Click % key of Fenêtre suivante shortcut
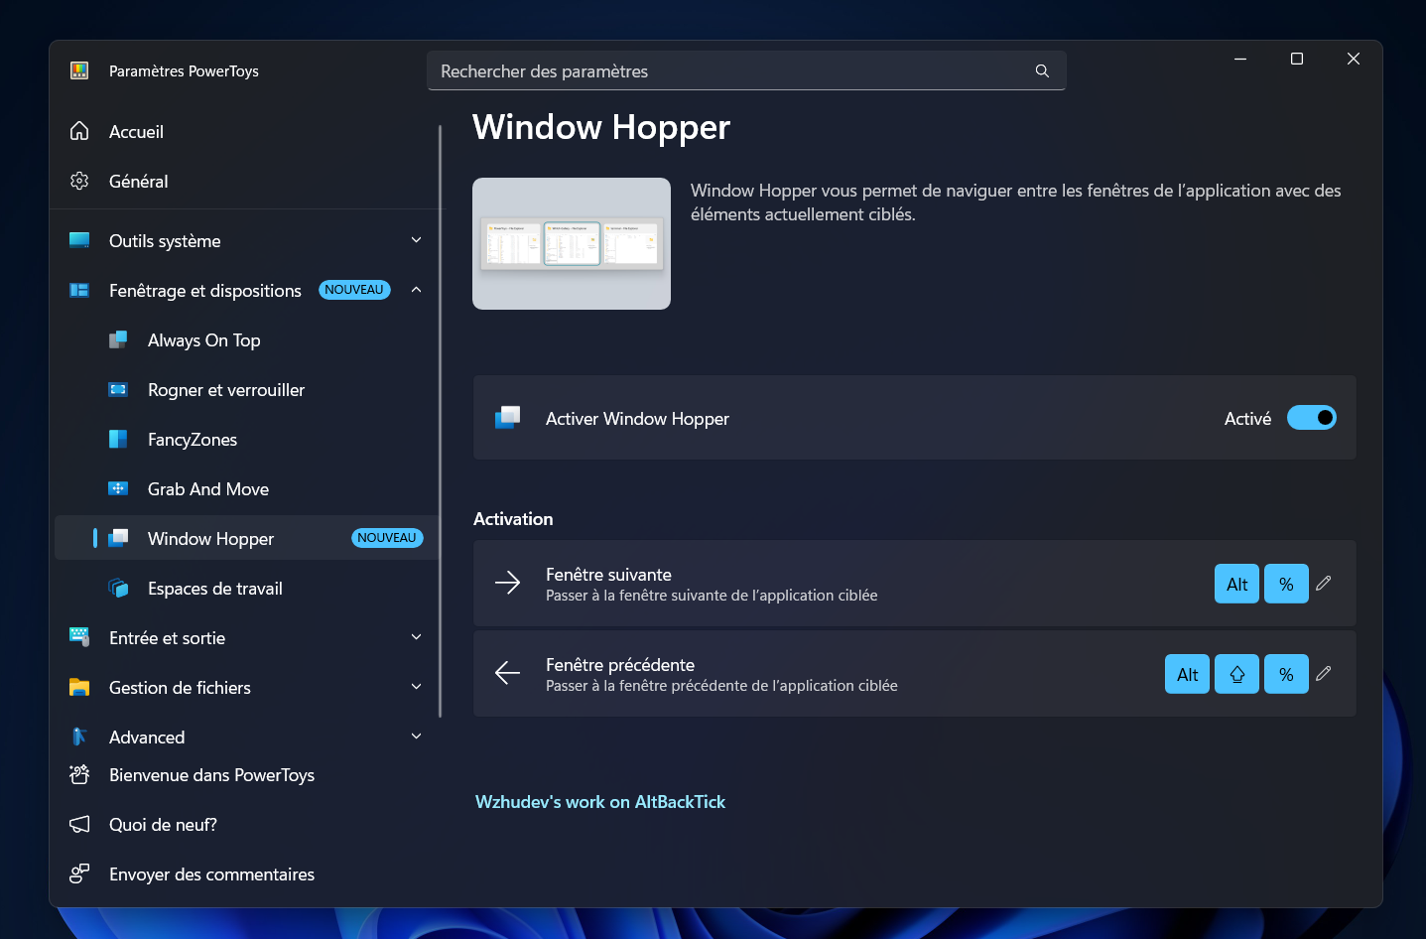Screen dimensions: 1426x939 tap(1286, 584)
